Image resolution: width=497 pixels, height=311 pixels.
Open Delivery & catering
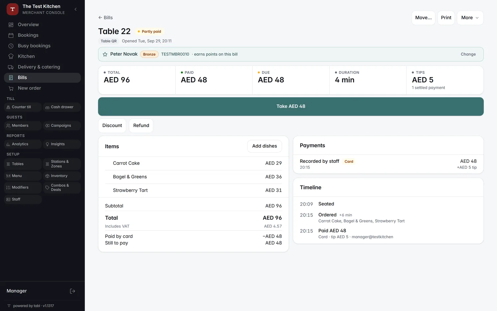pyautogui.click(x=42, y=67)
